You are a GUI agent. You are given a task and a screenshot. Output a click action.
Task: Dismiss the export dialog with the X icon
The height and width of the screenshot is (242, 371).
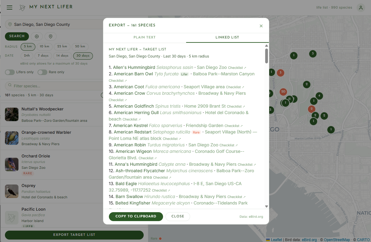pyautogui.click(x=261, y=26)
